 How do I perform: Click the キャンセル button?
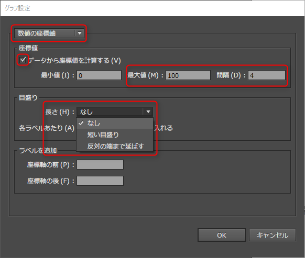coord(273,235)
